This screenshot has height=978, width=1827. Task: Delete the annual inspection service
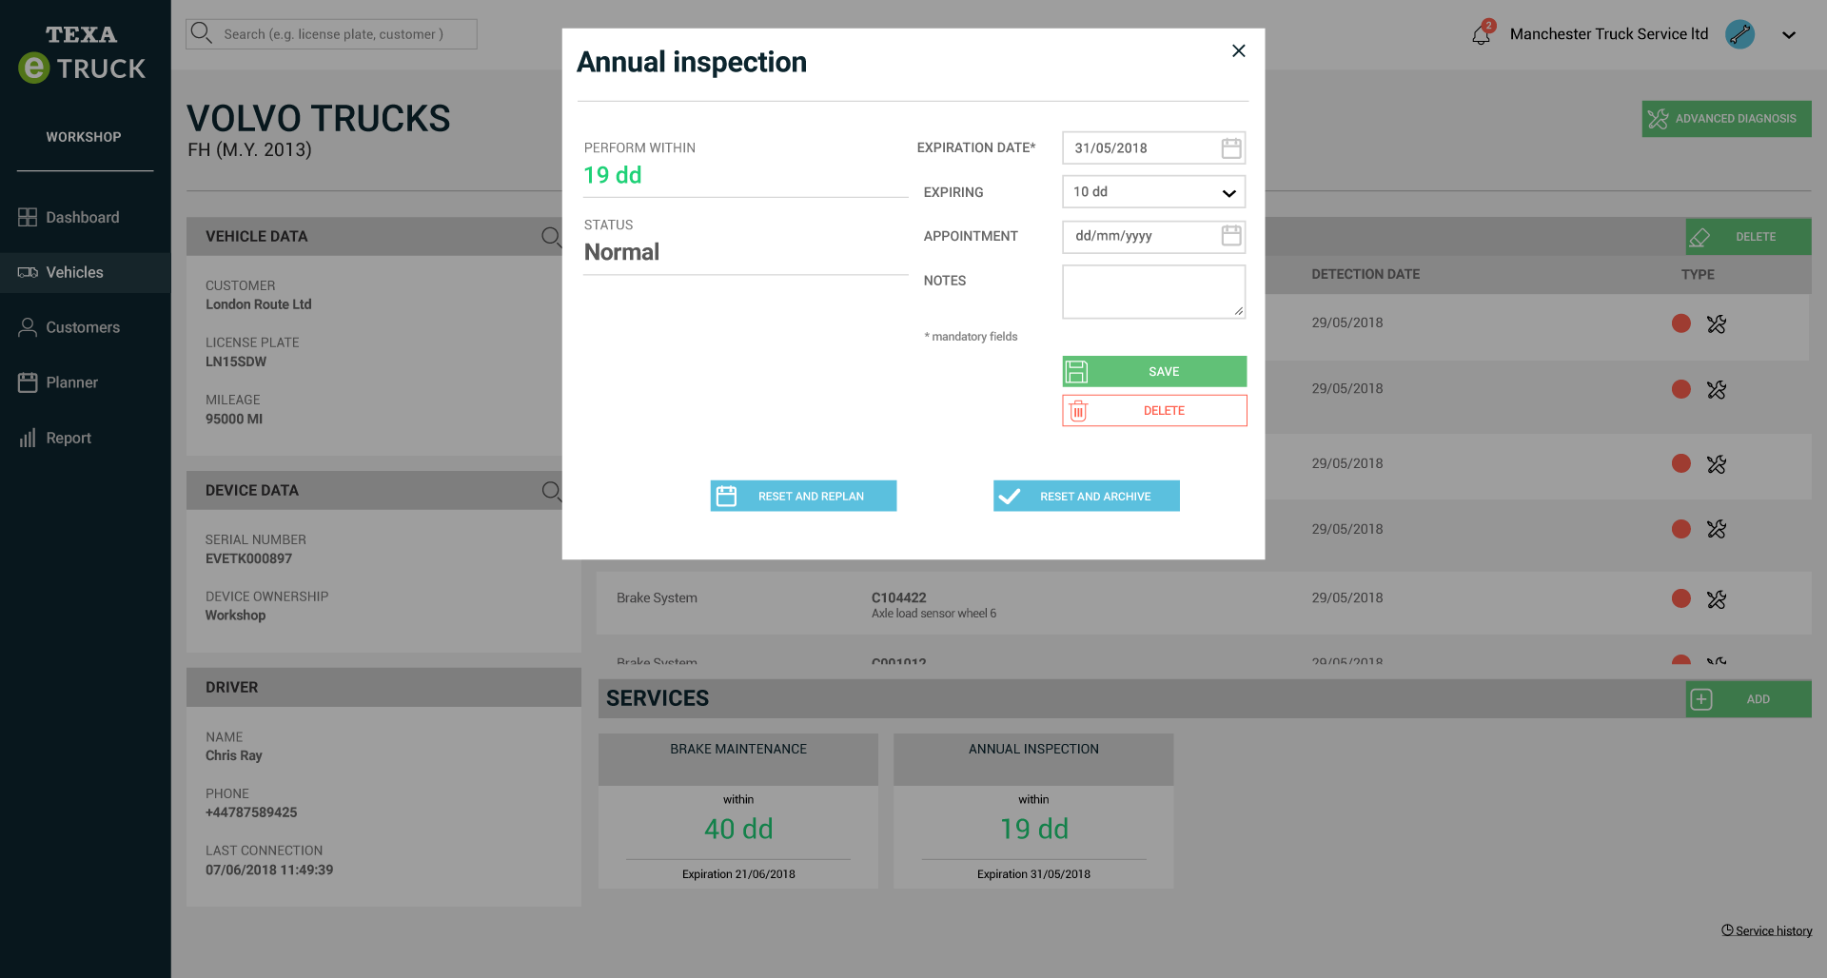[x=1154, y=411]
